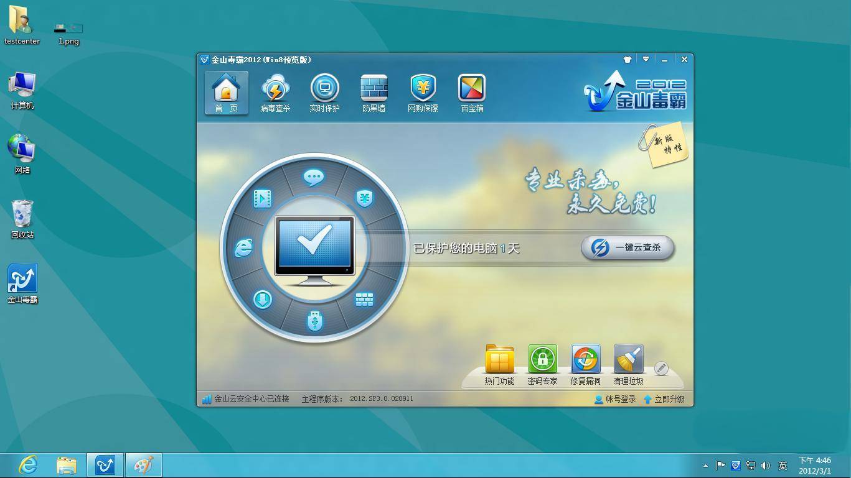Image resolution: width=851 pixels, height=478 pixels.
Task: Open 修复漏洞 vulnerability repair tool
Action: tap(585, 365)
